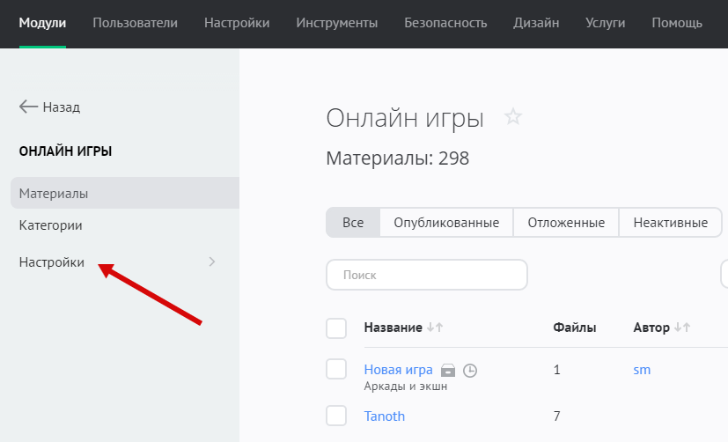Open Категории in the sidebar
This screenshot has width=728, height=442.
click(x=51, y=225)
